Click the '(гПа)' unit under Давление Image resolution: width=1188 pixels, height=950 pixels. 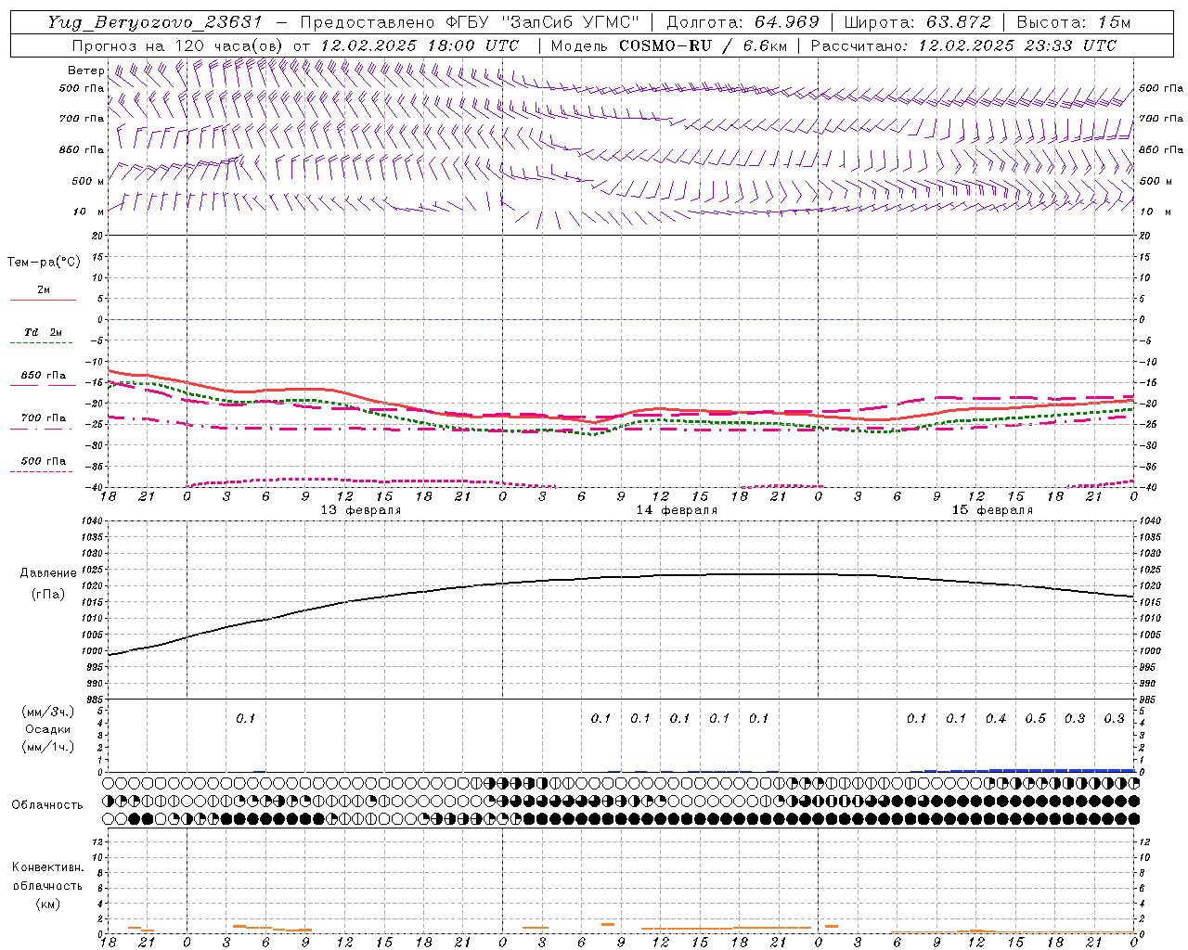[x=48, y=595]
